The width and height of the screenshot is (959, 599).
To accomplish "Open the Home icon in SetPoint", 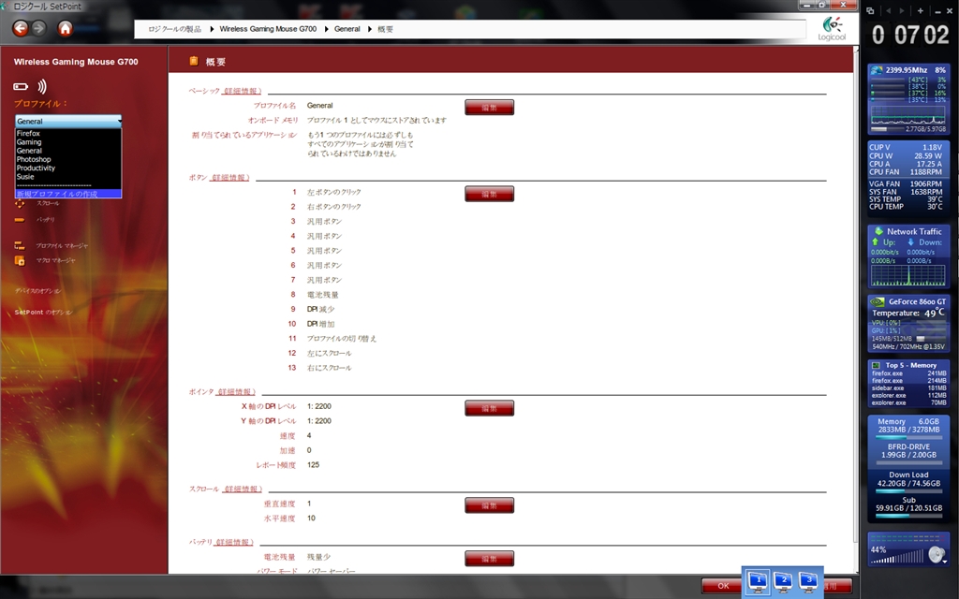I will point(65,28).
